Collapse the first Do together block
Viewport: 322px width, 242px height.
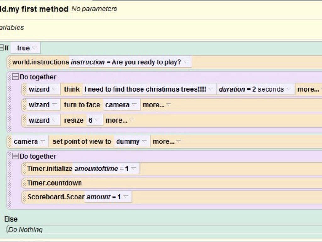(15, 77)
